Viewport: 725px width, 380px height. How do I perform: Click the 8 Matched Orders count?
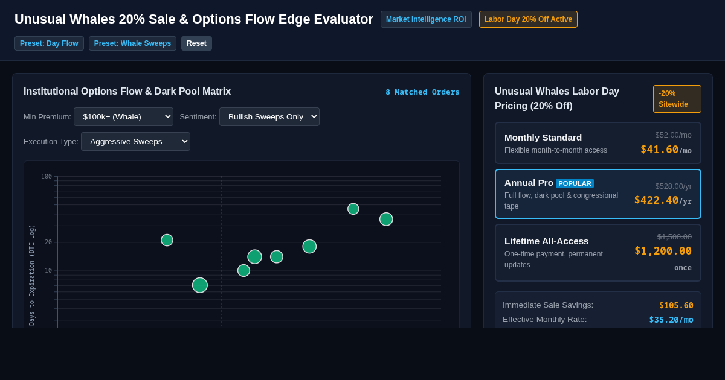[x=422, y=92]
